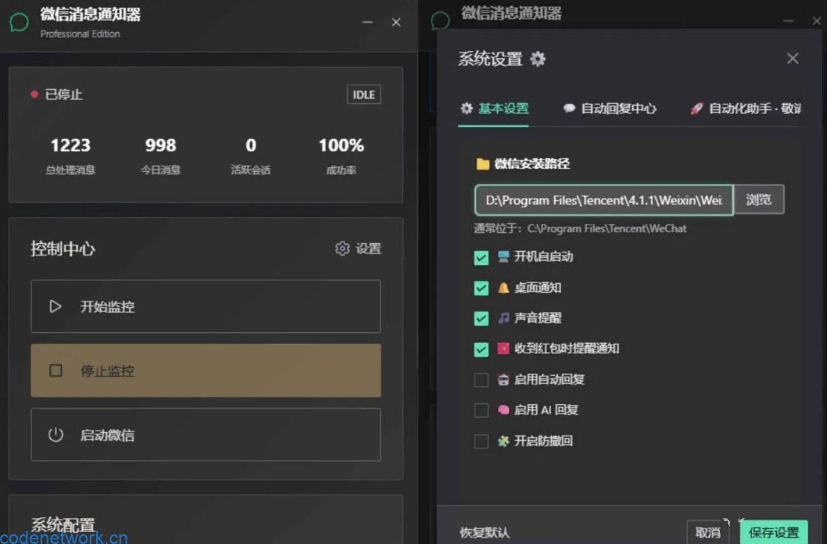Click the power icon to launch WeChat
This screenshot has width=827, height=544.
tap(55, 434)
